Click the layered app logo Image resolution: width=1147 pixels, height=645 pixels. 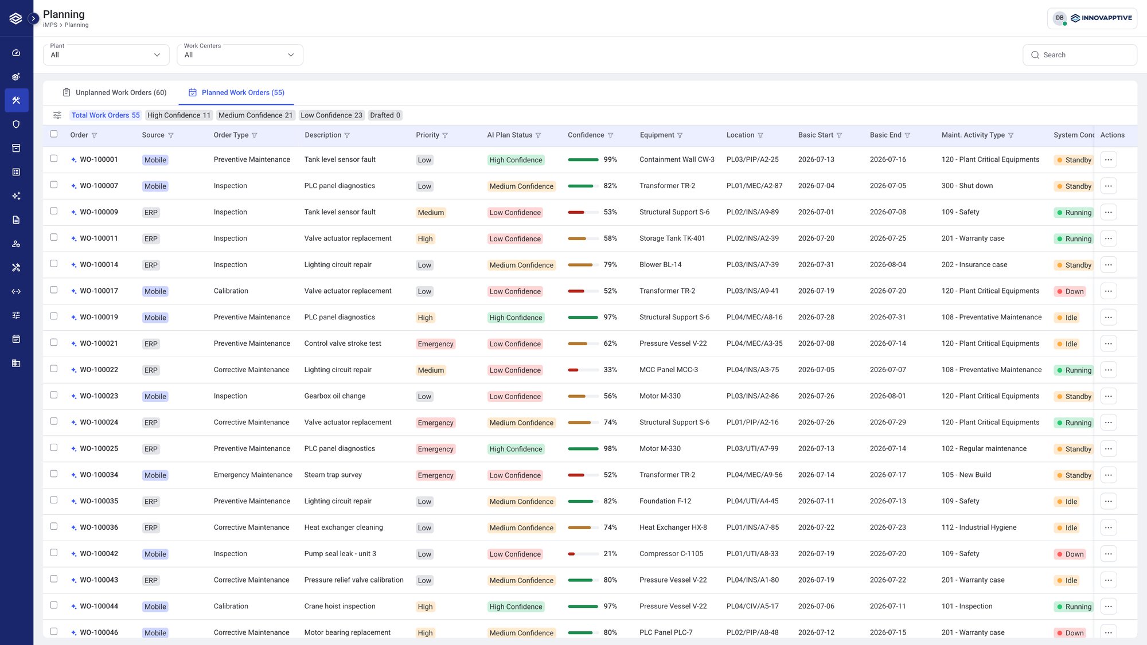point(16,18)
